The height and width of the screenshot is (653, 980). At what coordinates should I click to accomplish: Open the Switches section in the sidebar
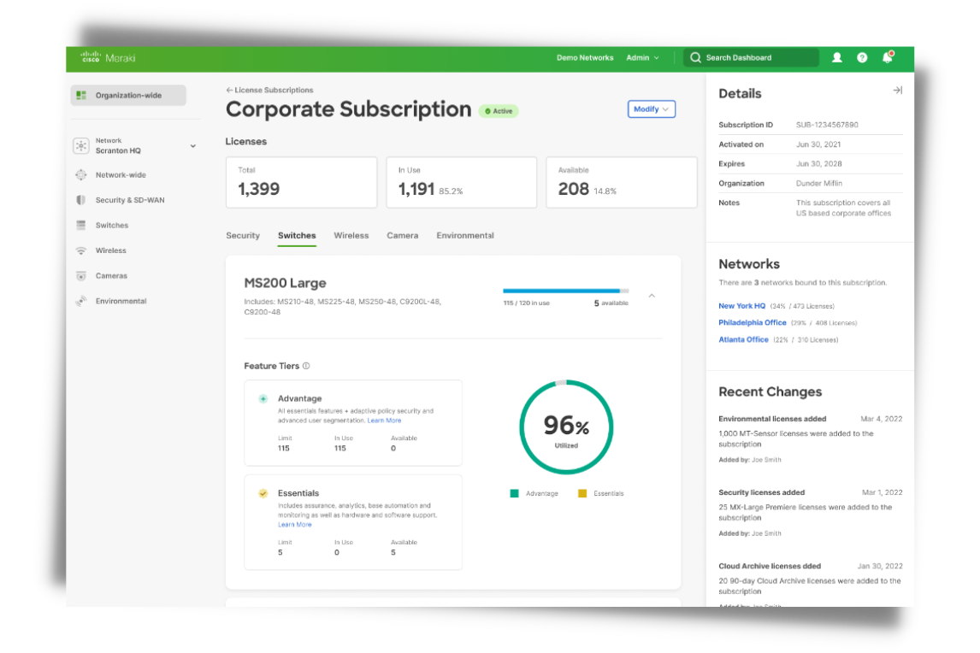pos(112,225)
